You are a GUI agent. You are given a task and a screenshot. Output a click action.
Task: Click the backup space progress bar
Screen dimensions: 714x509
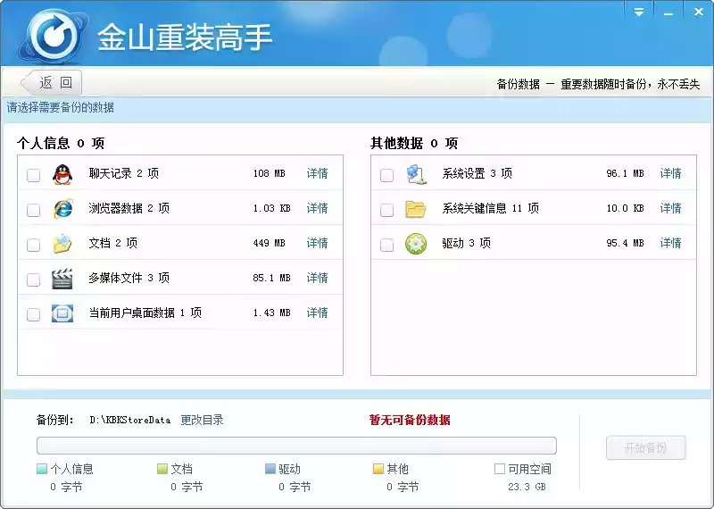[296, 446]
